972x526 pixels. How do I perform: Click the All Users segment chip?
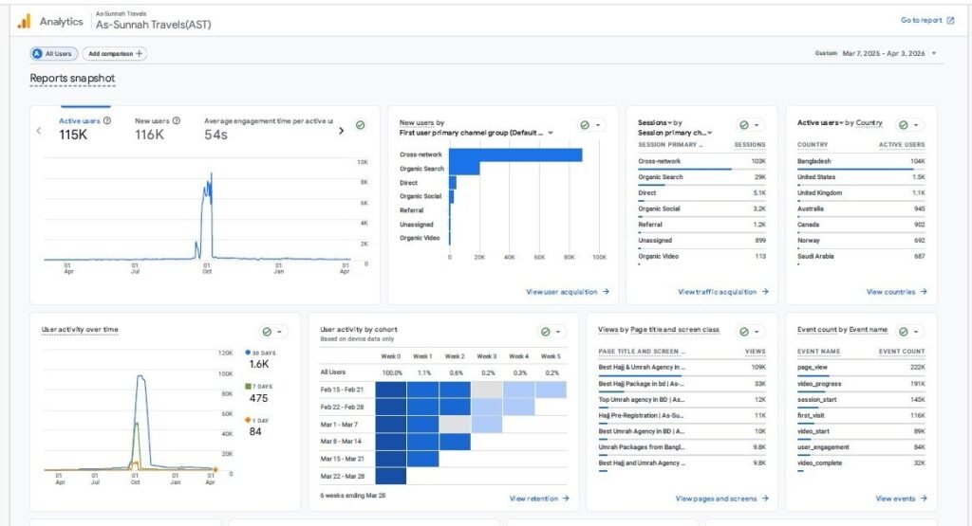[x=52, y=54]
